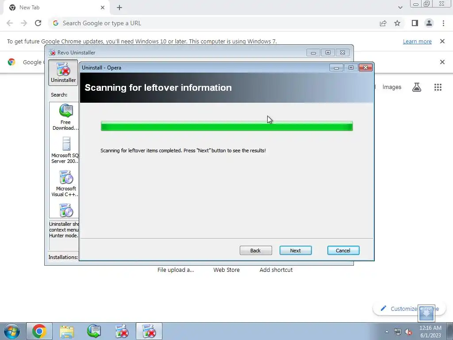Open muted volume tray icon
The width and height of the screenshot is (453, 340).
pyautogui.click(x=408, y=332)
